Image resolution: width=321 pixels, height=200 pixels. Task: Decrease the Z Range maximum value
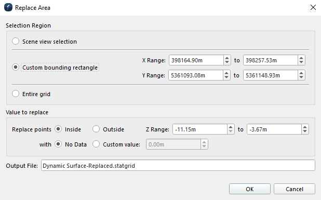coord(305,131)
